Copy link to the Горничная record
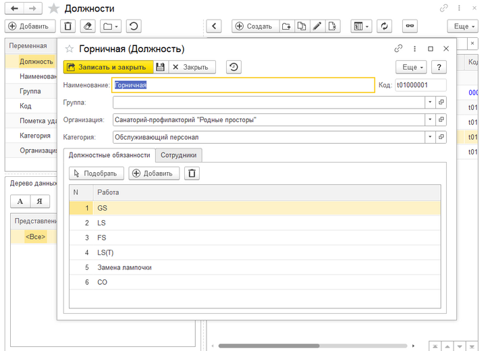Screen dimensions: 486x351 [x=398, y=49]
